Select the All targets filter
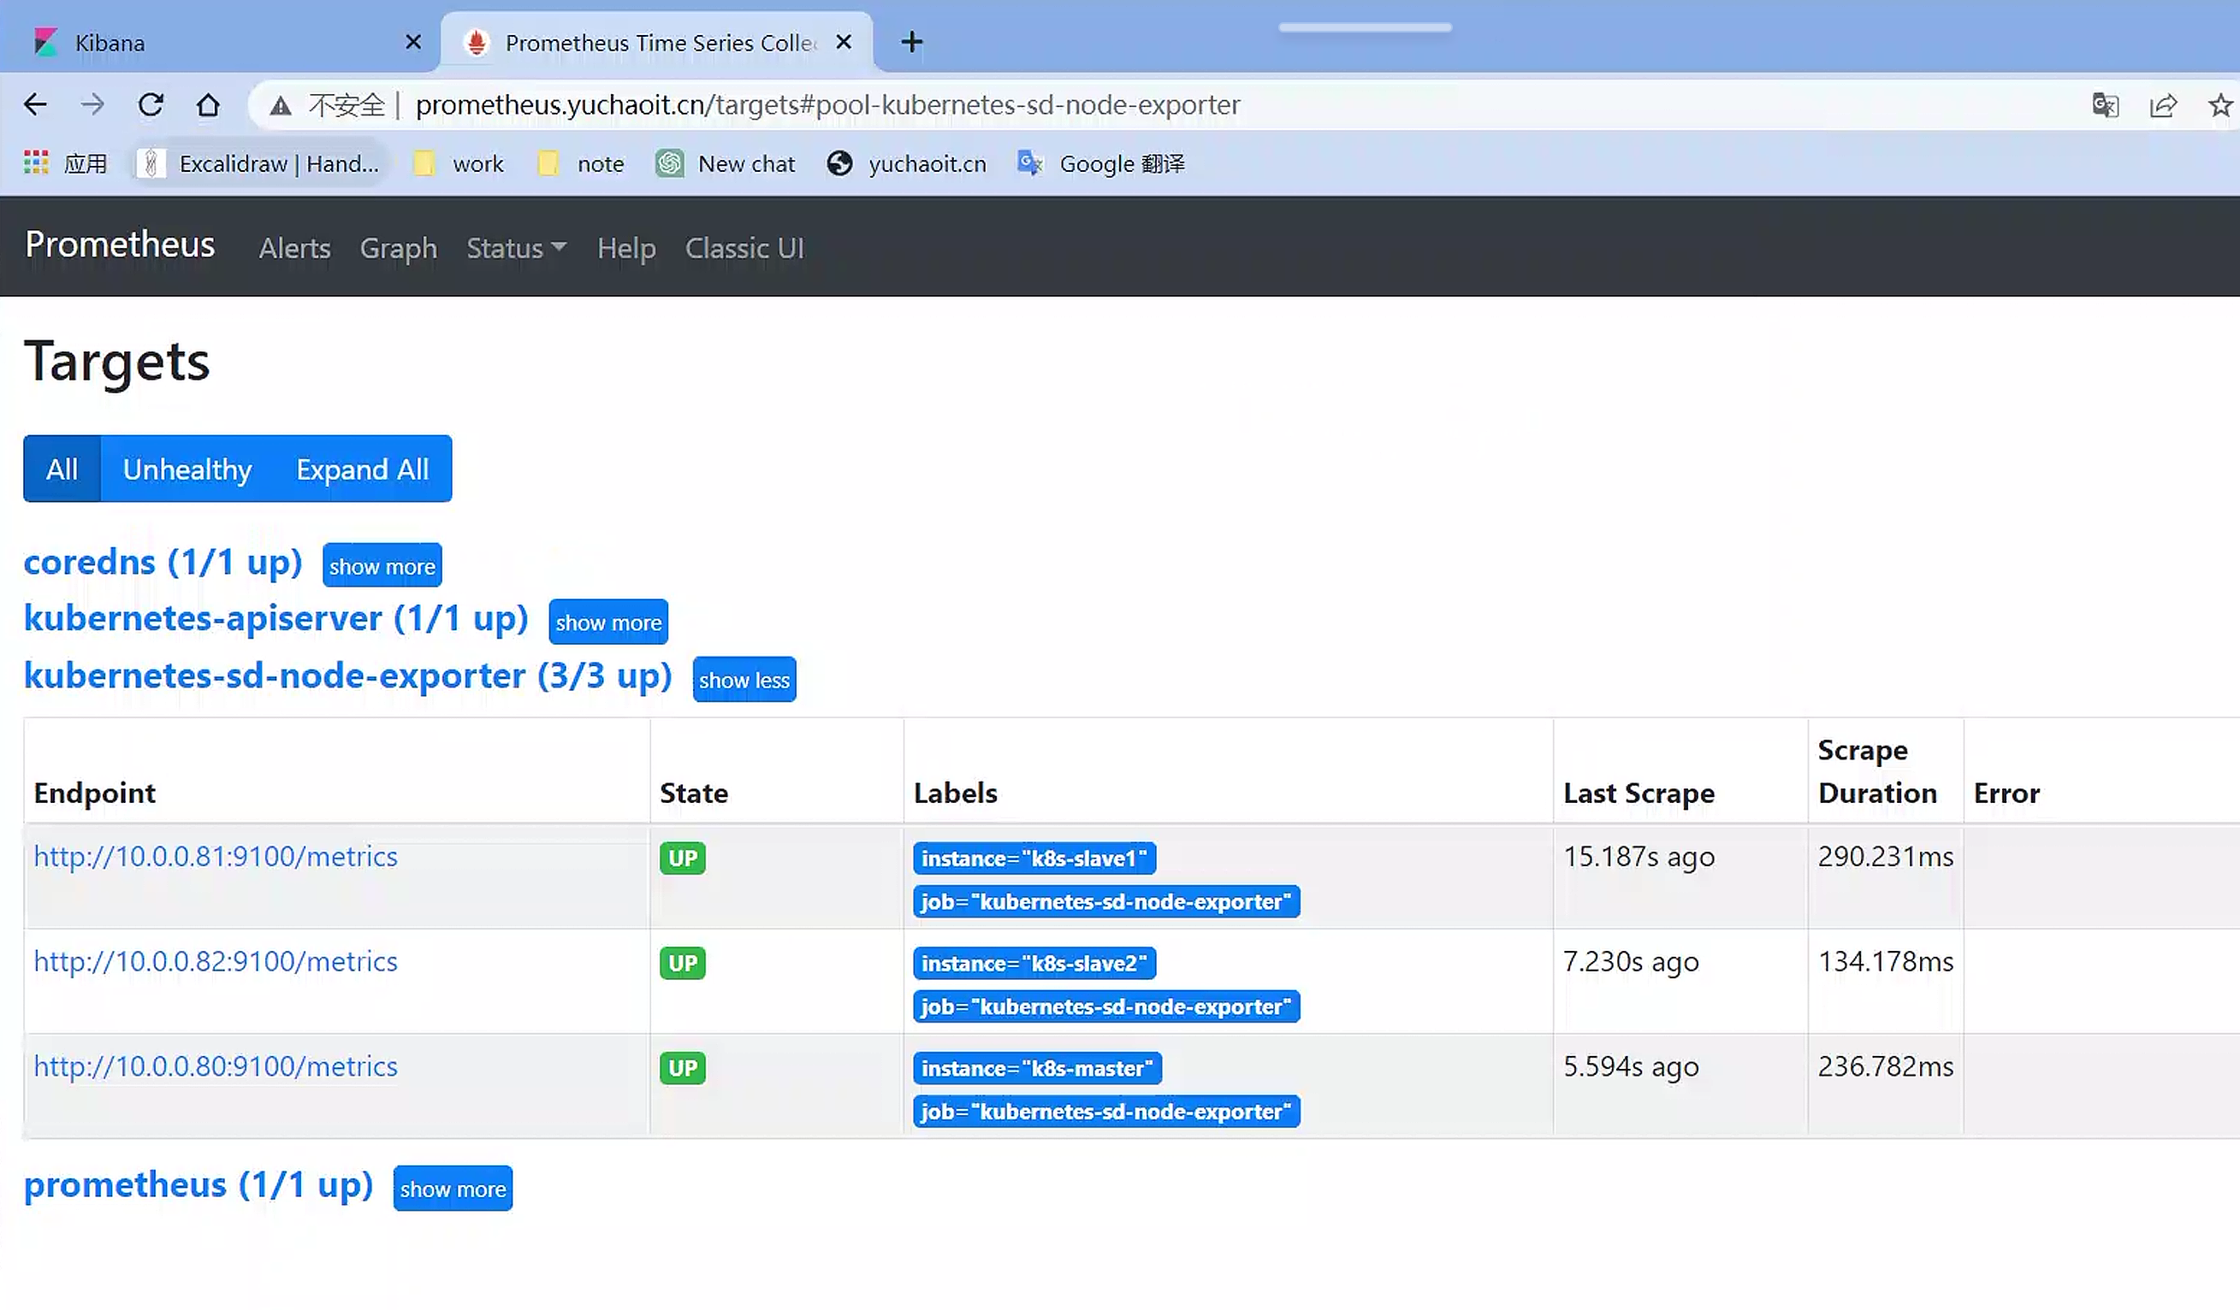 pos(62,469)
